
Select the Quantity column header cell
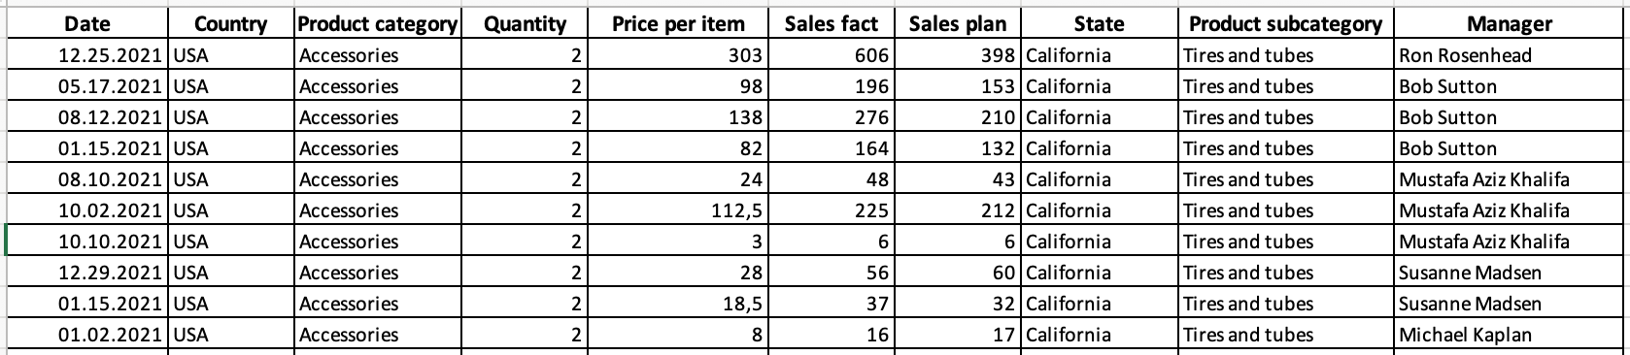(x=525, y=24)
